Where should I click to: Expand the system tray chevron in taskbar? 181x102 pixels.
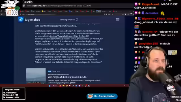tap(125, 86)
